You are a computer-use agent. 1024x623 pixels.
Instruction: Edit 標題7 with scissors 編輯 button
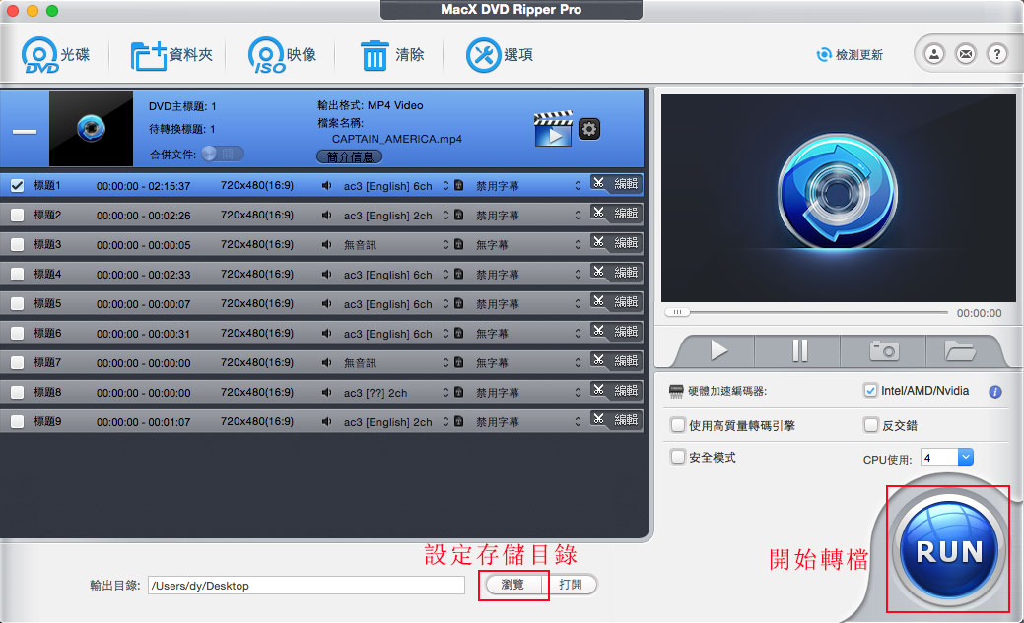[x=616, y=361]
